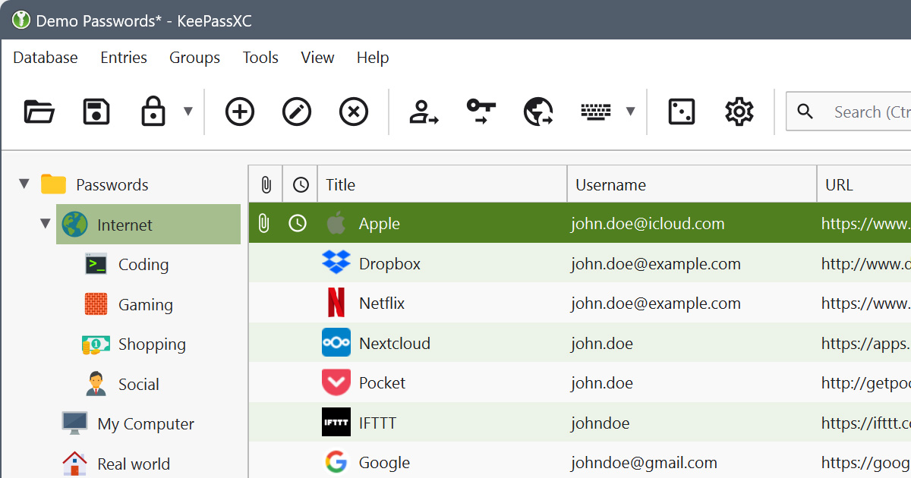Image resolution: width=911 pixels, height=478 pixels.
Task: Open the Groups menu
Action: pyautogui.click(x=194, y=58)
